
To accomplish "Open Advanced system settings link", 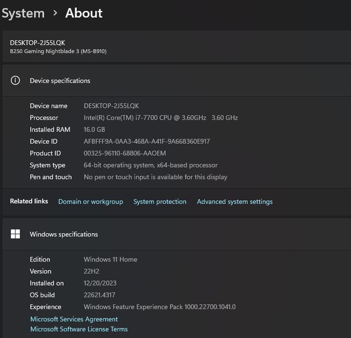I will point(235,201).
